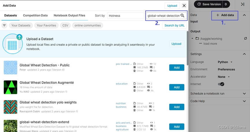Collapse the Settings section
The height and width of the screenshot is (132, 250).
(x=244, y=54)
